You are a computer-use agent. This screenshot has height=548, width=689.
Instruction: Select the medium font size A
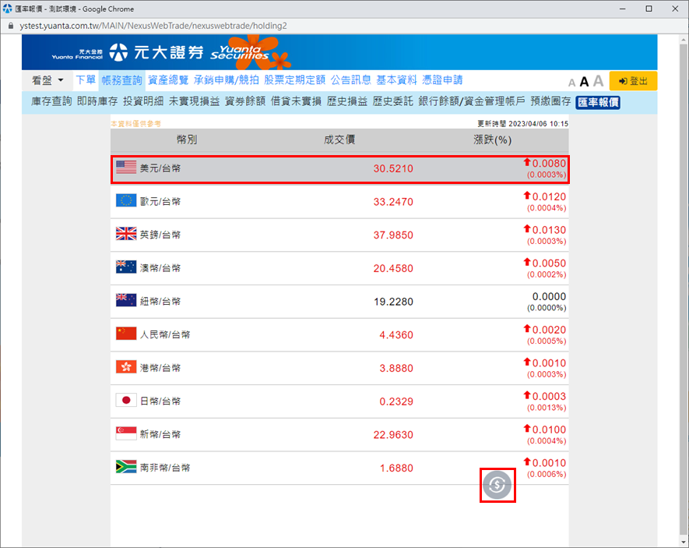[x=584, y=82]
